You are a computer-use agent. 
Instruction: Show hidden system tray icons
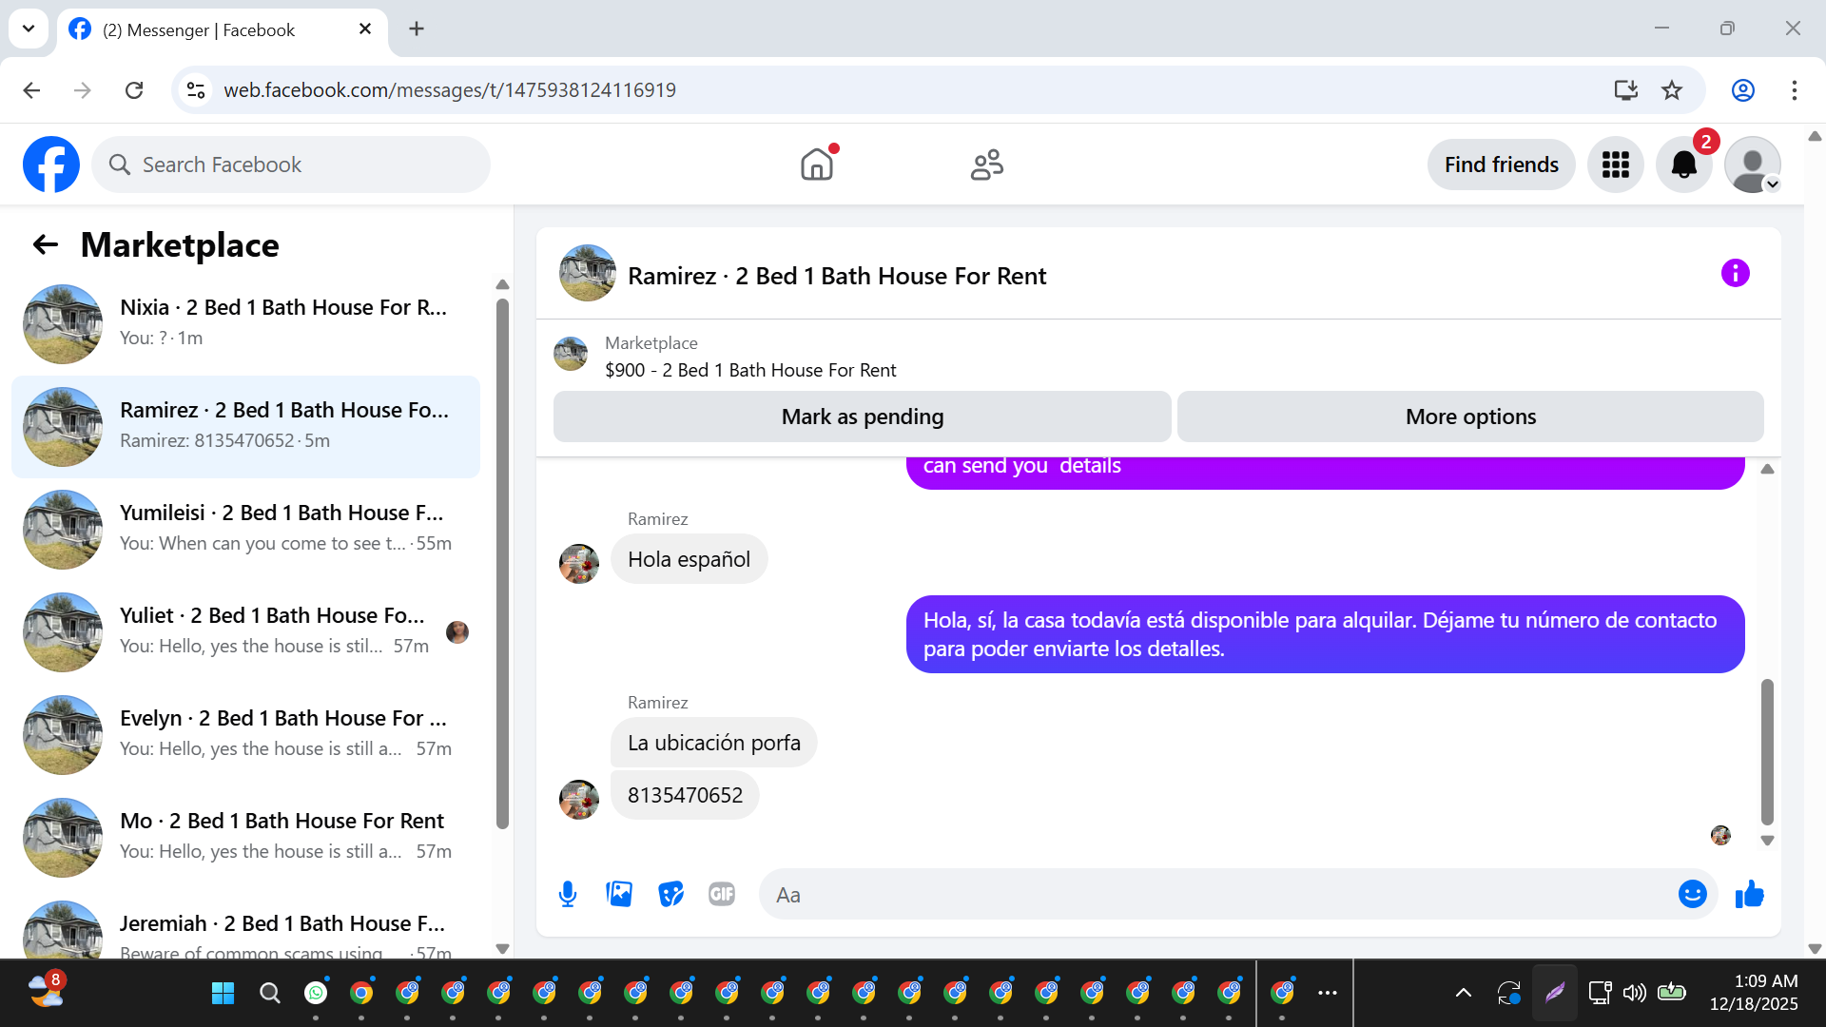point(1463,993)
